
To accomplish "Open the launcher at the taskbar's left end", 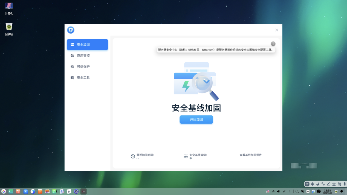I will point(4,191).
